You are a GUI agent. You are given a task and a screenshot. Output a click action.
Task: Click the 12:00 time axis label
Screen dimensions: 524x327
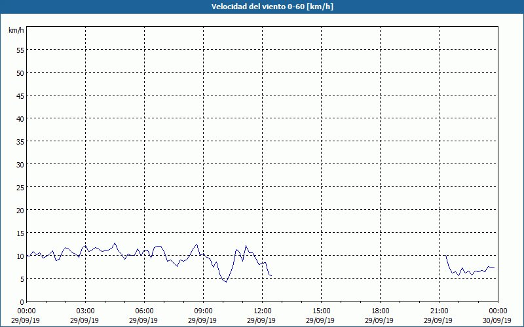coord(263,311)
